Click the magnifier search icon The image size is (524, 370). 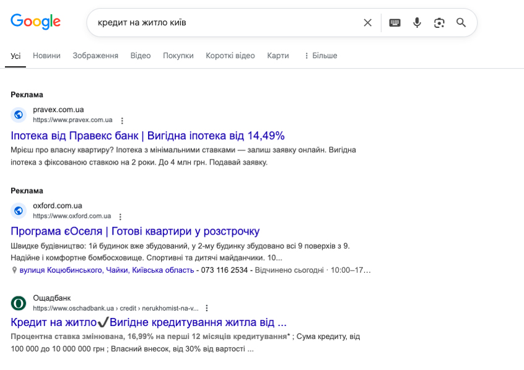tap(461, 23)
